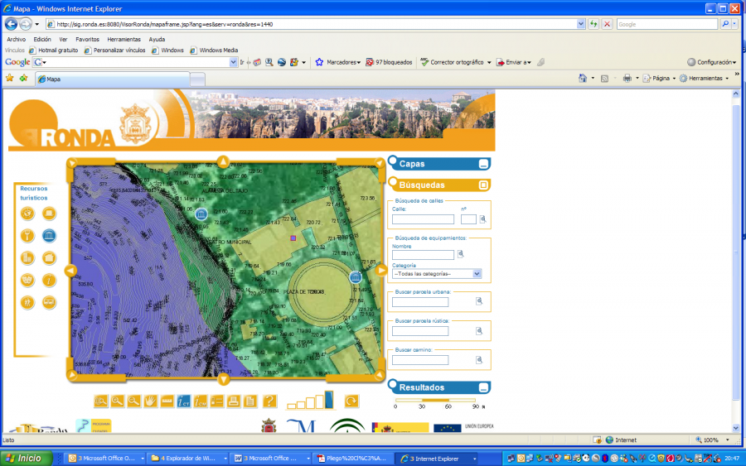This screenshot has width=746, height=466.
Task: Click the print map icon
Action: click(x=234, y=401)
